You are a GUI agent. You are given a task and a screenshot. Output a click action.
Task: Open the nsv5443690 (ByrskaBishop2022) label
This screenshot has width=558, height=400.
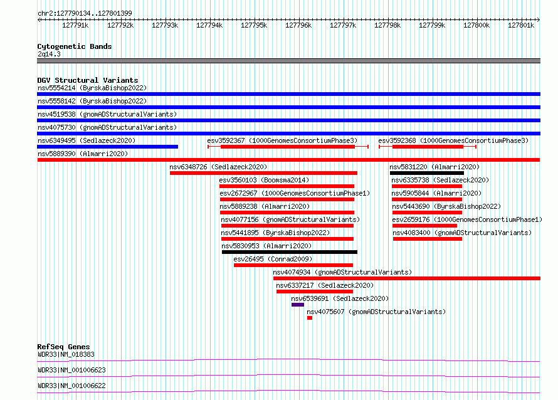pyautogui.click(x=446, y=206)
